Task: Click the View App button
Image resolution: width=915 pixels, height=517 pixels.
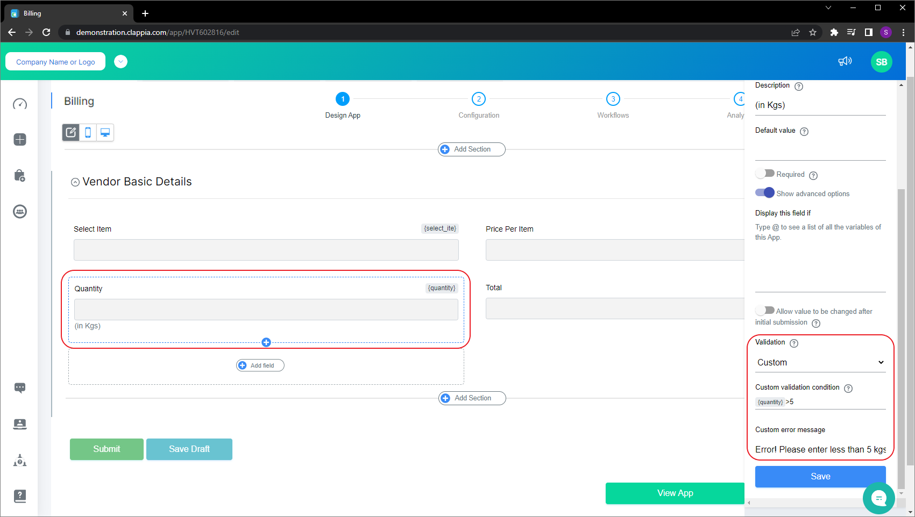Action: 675,493
